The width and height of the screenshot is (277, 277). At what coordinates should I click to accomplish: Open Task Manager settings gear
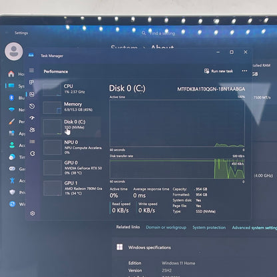click(x=33, y=213)
